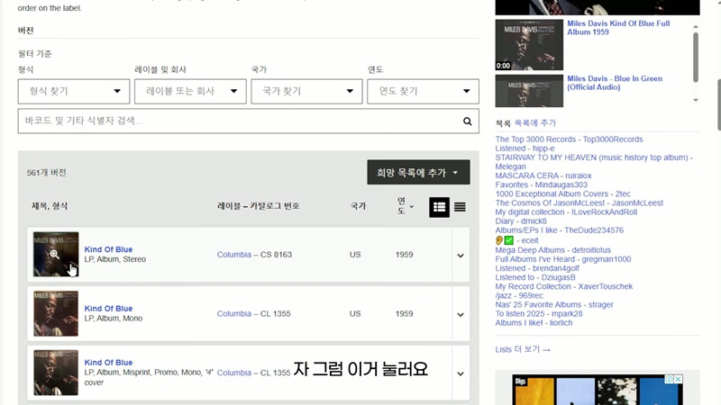The height and width of the screenshot is (405, 721).
Task: Open the mono CL 1355 cover image
Action: pos(56,313)
